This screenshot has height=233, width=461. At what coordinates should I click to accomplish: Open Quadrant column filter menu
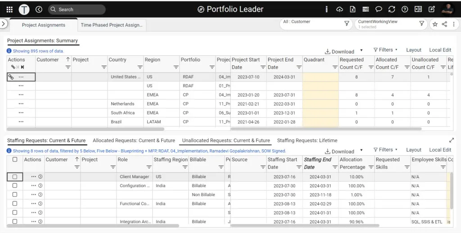pos(335,67)
